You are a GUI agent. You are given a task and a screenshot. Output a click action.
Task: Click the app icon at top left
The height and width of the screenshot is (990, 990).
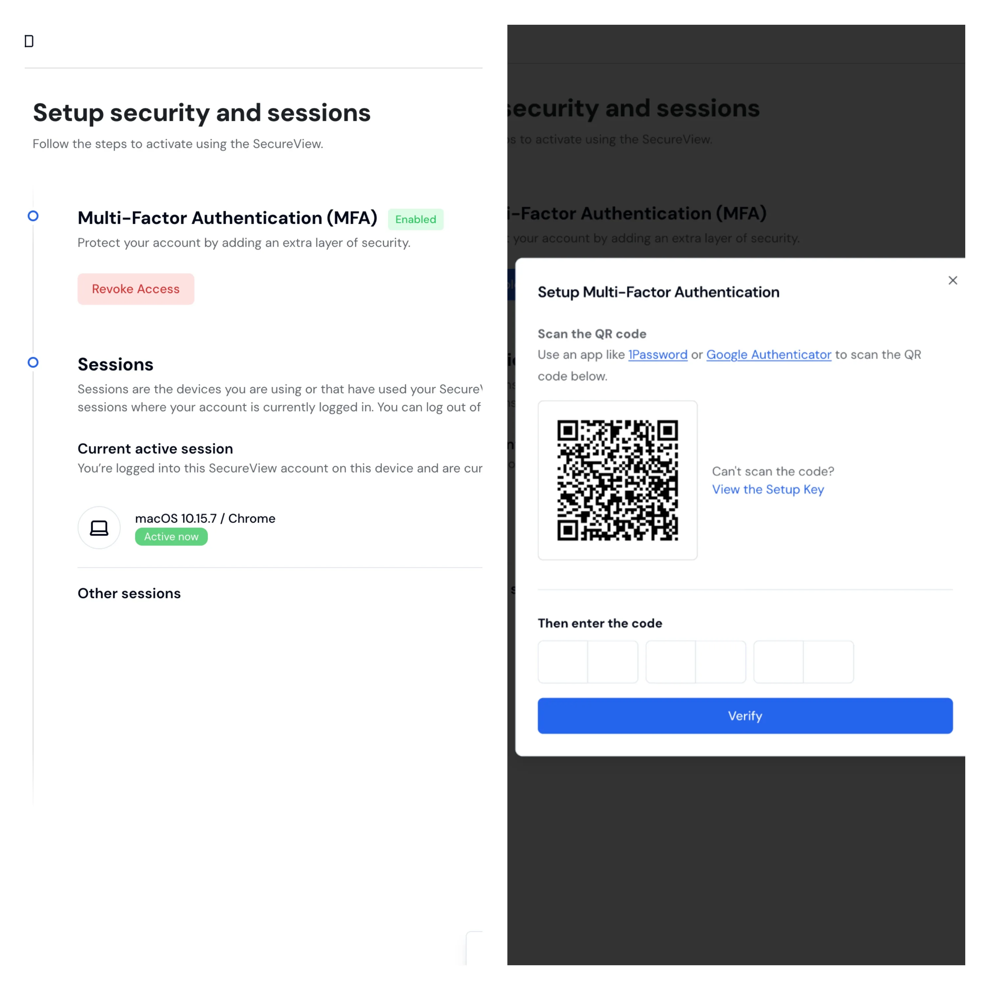point(29,41)
